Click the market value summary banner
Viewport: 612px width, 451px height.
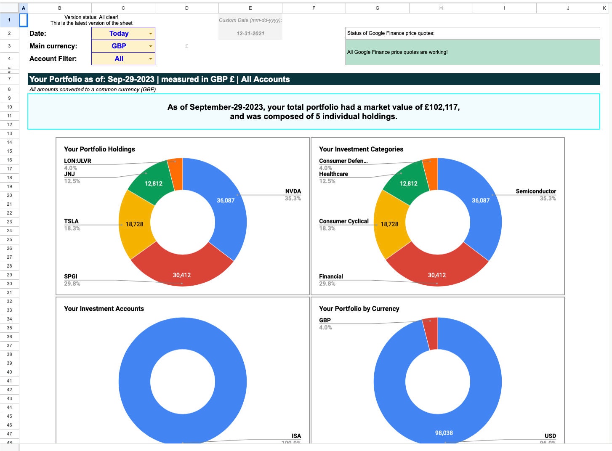click(314, 112)
